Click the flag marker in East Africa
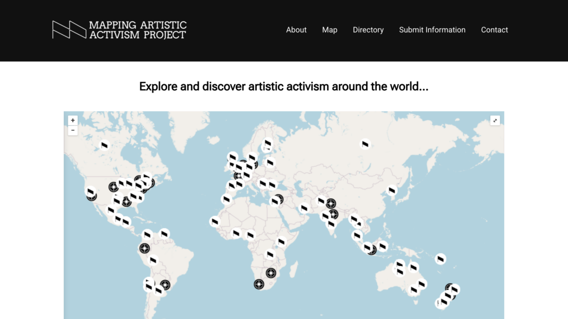Viewport: 568px width, 319px height. (281, 241)
